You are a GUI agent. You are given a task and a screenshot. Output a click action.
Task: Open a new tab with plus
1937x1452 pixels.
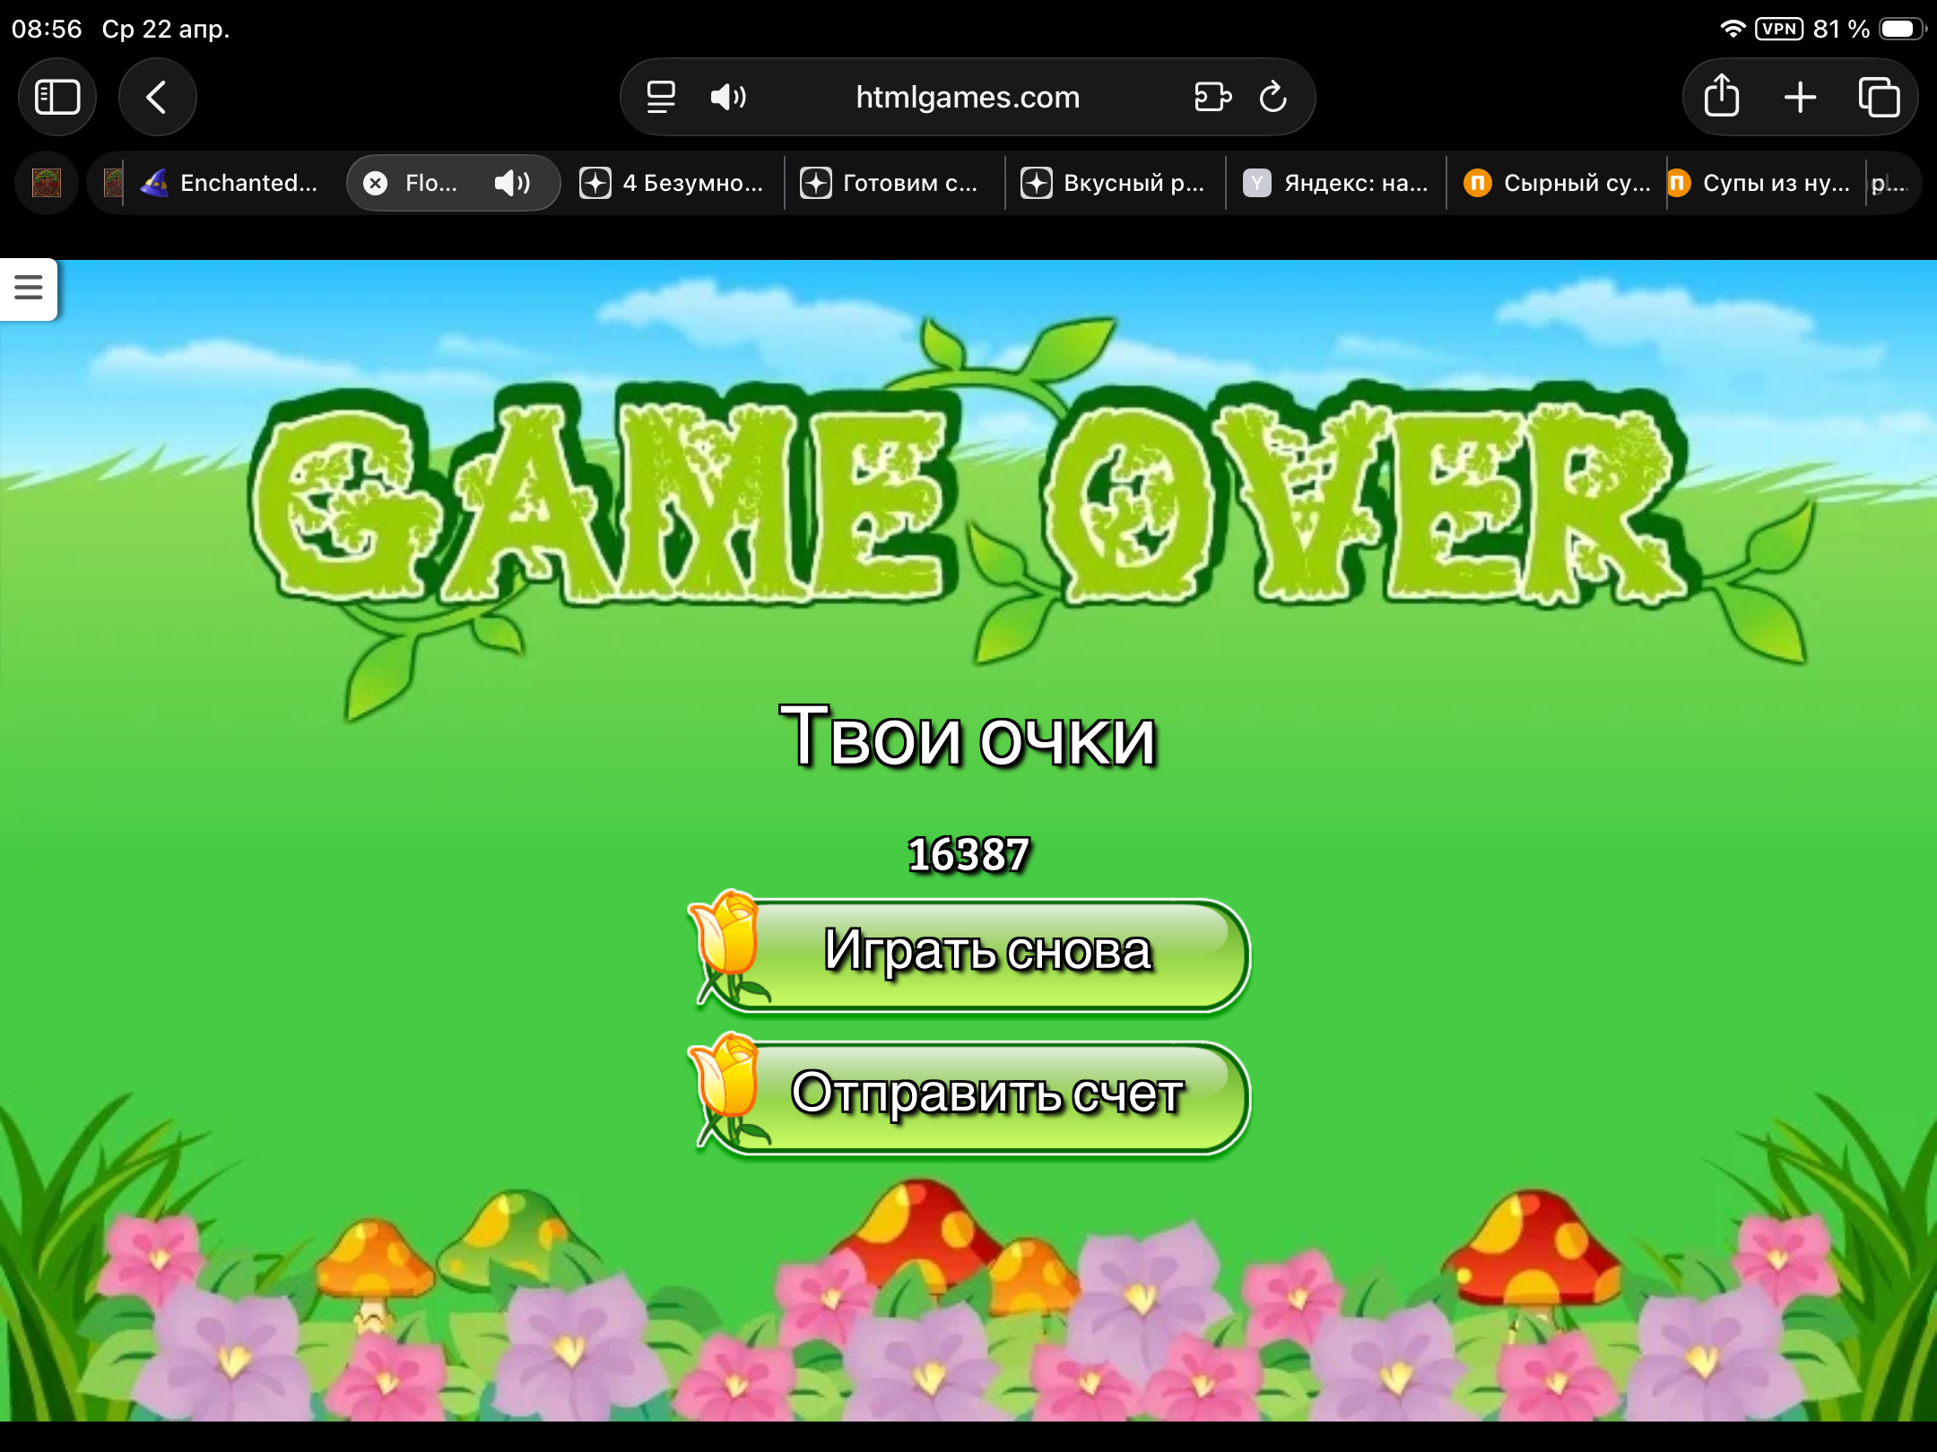coord(1800,97)
